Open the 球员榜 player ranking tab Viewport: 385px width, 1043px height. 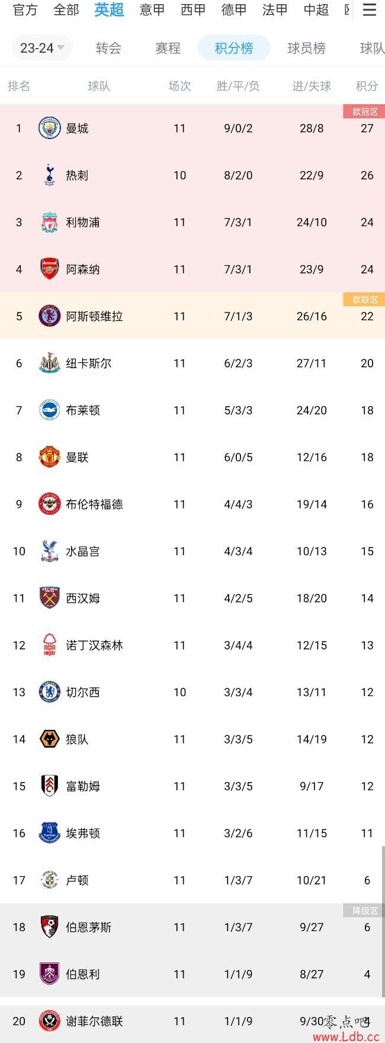click(306, 48)
